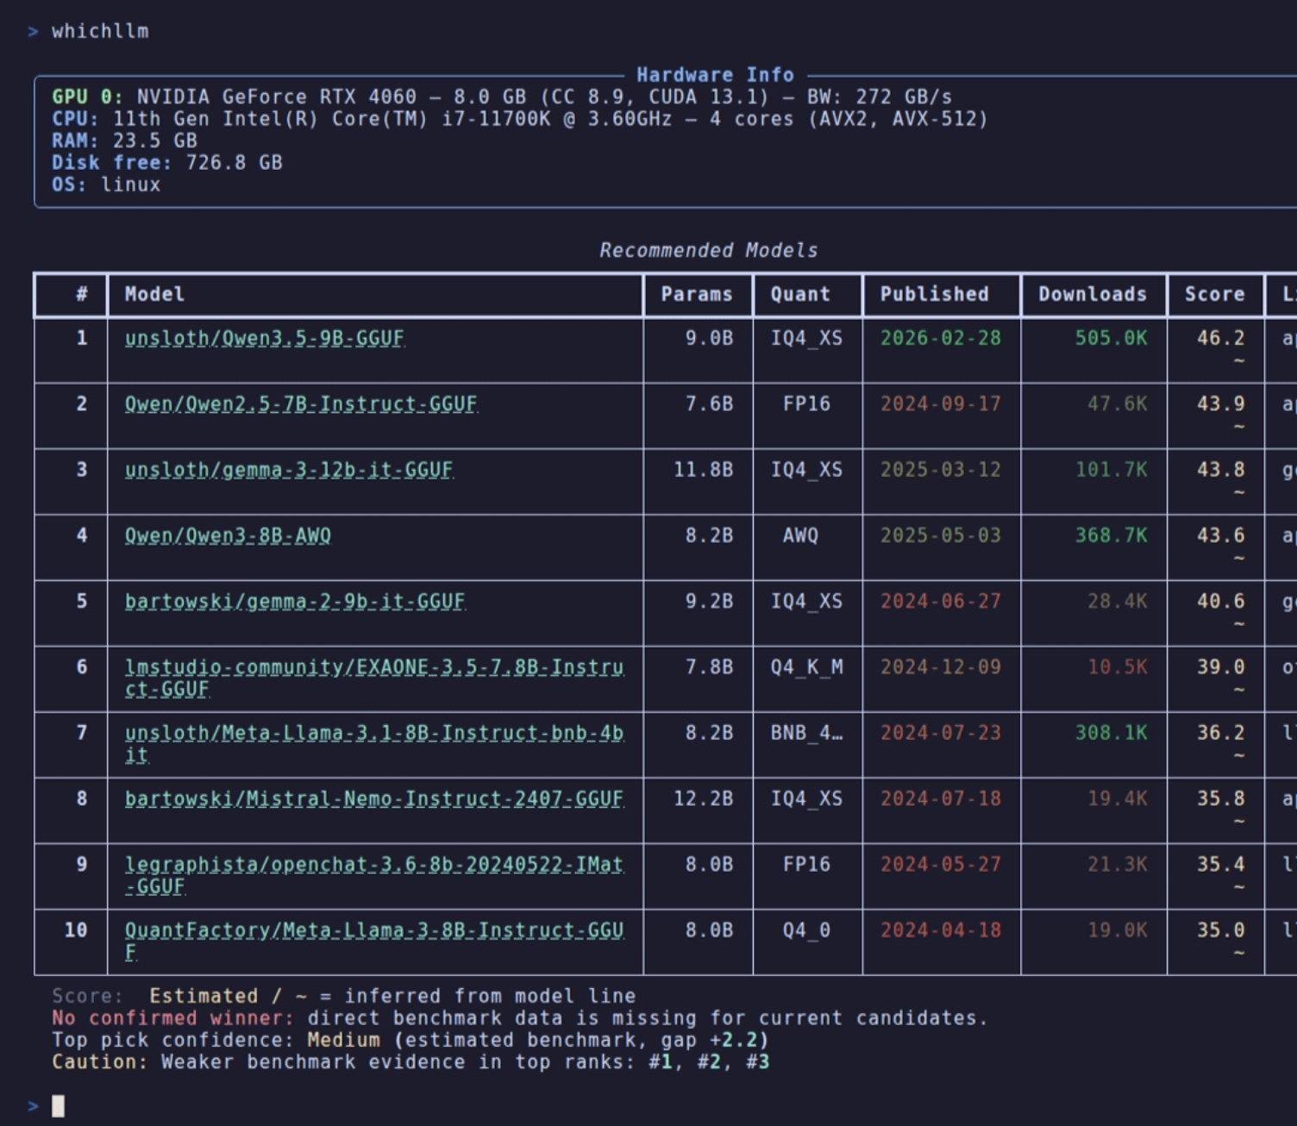Click the # column header
Image resolution: width=1297 pixels, height=1126 pixels.
click(x=82, y=294)
